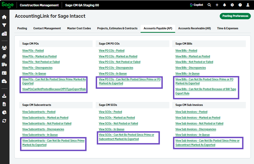Open Master Cost Codes tab
Image resolution: width=254 pixels, height=164 pixels.
pyautogui.click(x=79, y=28)
